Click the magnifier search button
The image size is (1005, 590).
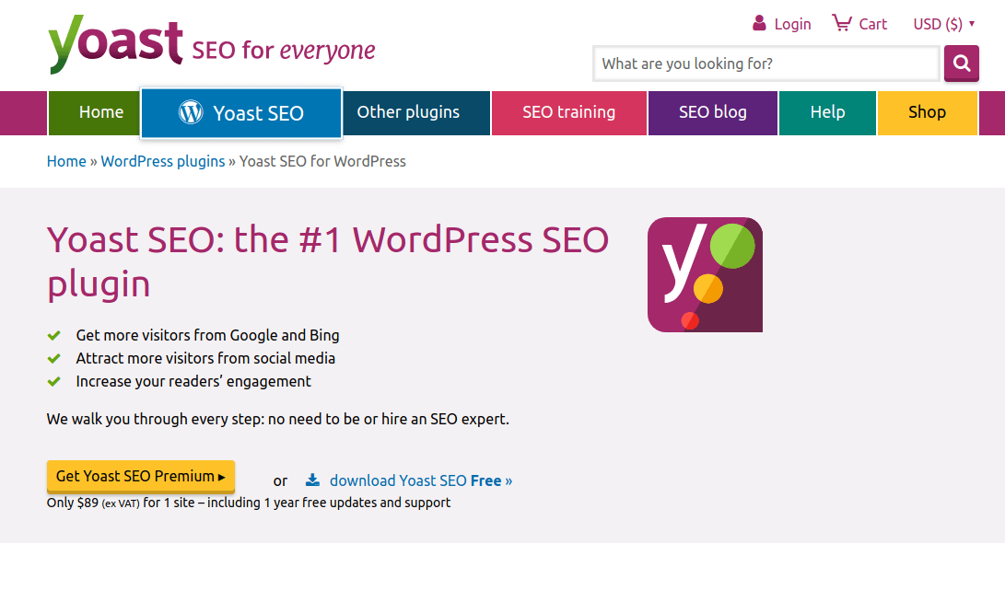(x=962, y=63)
